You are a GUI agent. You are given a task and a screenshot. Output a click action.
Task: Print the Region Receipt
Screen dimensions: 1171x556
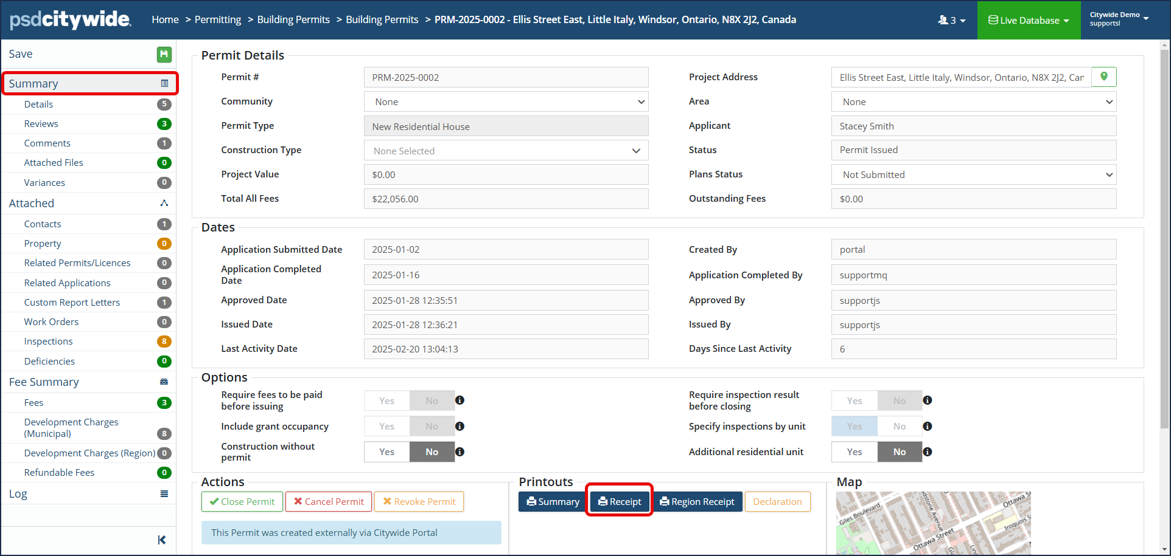point(697,501)
